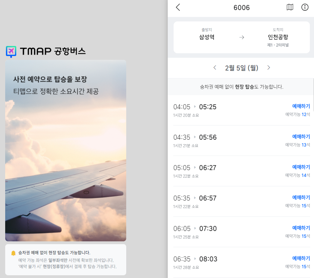
Task: Click the yellow bell notice icon
Action: tap(13, 253)
